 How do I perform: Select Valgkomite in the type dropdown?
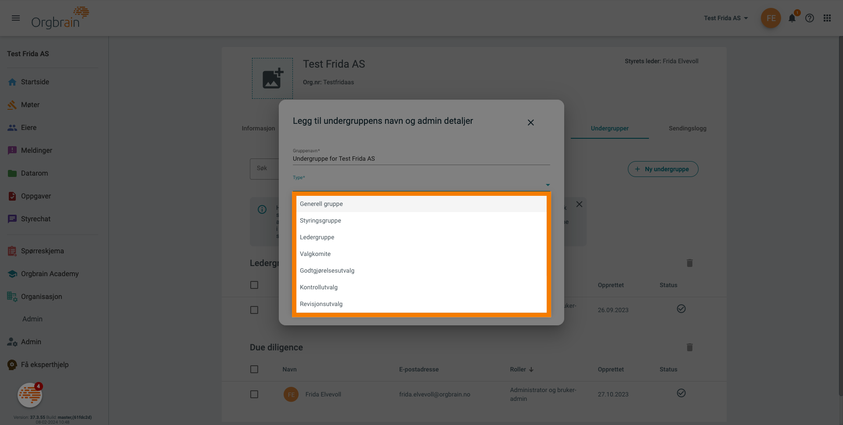point(315,254)
